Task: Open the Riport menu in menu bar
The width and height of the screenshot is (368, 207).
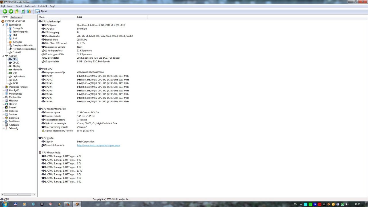Action: point(19,6)
